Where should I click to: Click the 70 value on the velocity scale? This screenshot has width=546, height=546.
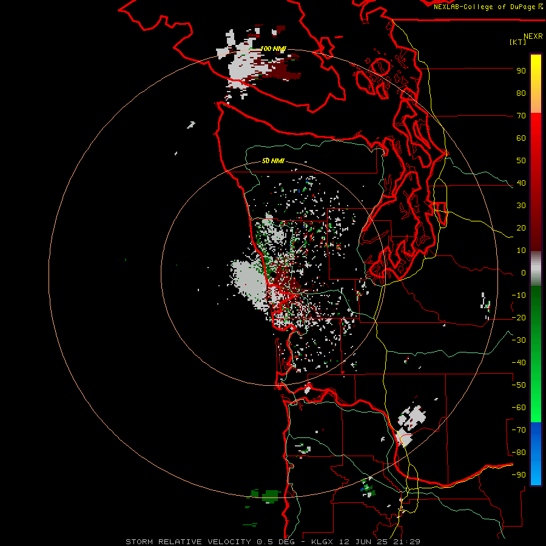click(521, 116)
